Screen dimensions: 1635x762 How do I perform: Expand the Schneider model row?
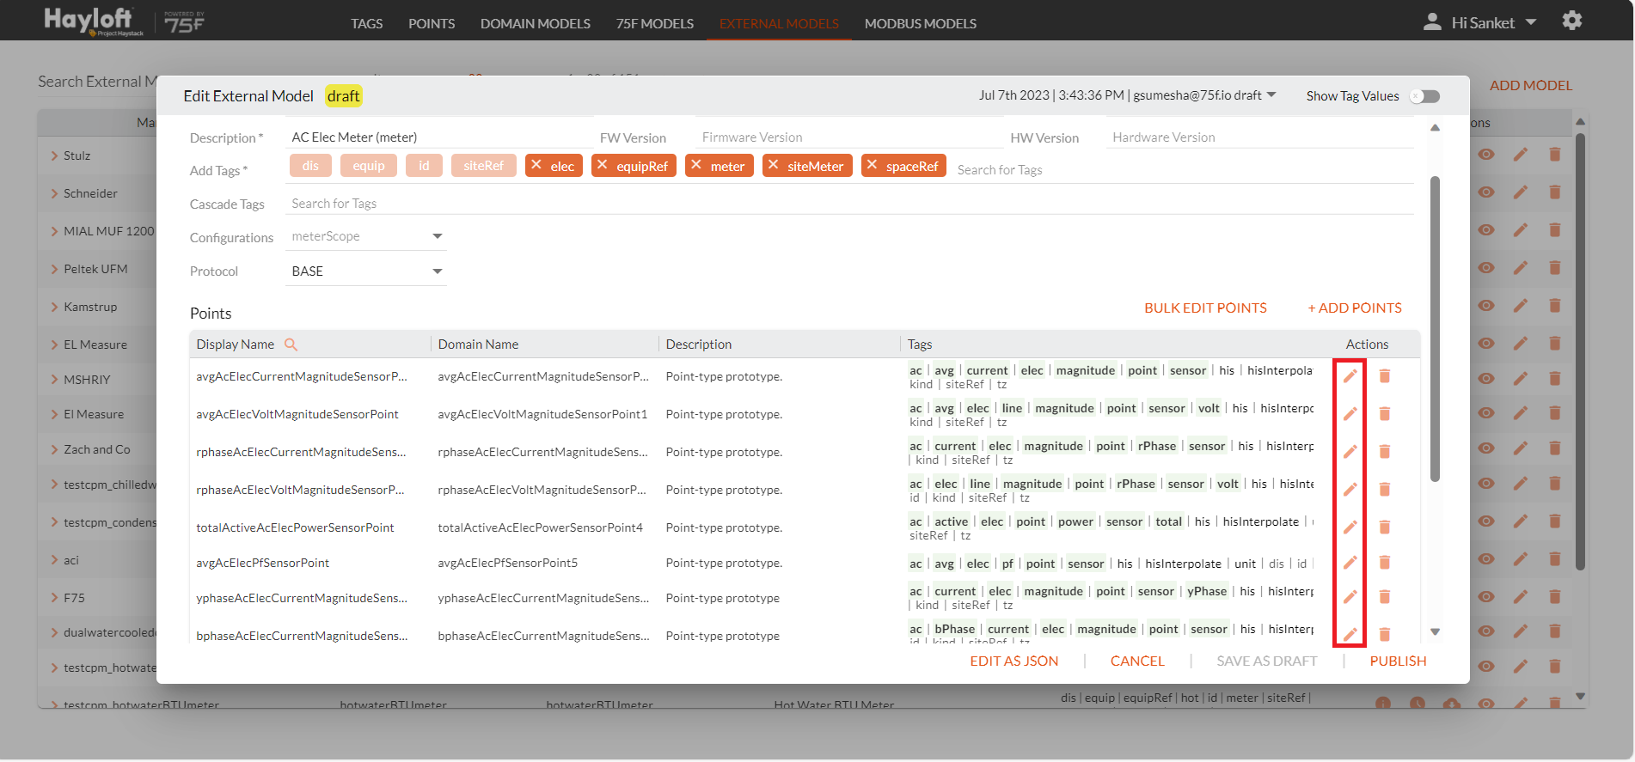54,193
